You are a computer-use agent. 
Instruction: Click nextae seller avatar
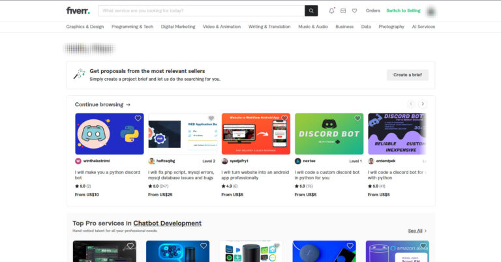(x=297, y=161)
